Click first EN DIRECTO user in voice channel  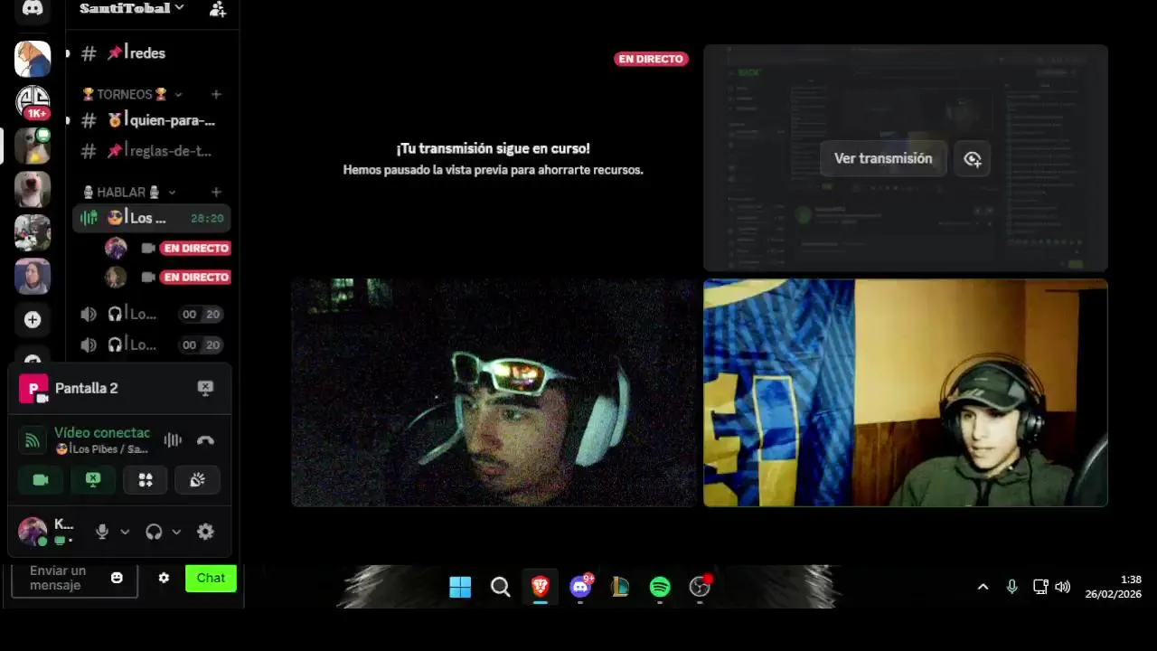[167, 248]
